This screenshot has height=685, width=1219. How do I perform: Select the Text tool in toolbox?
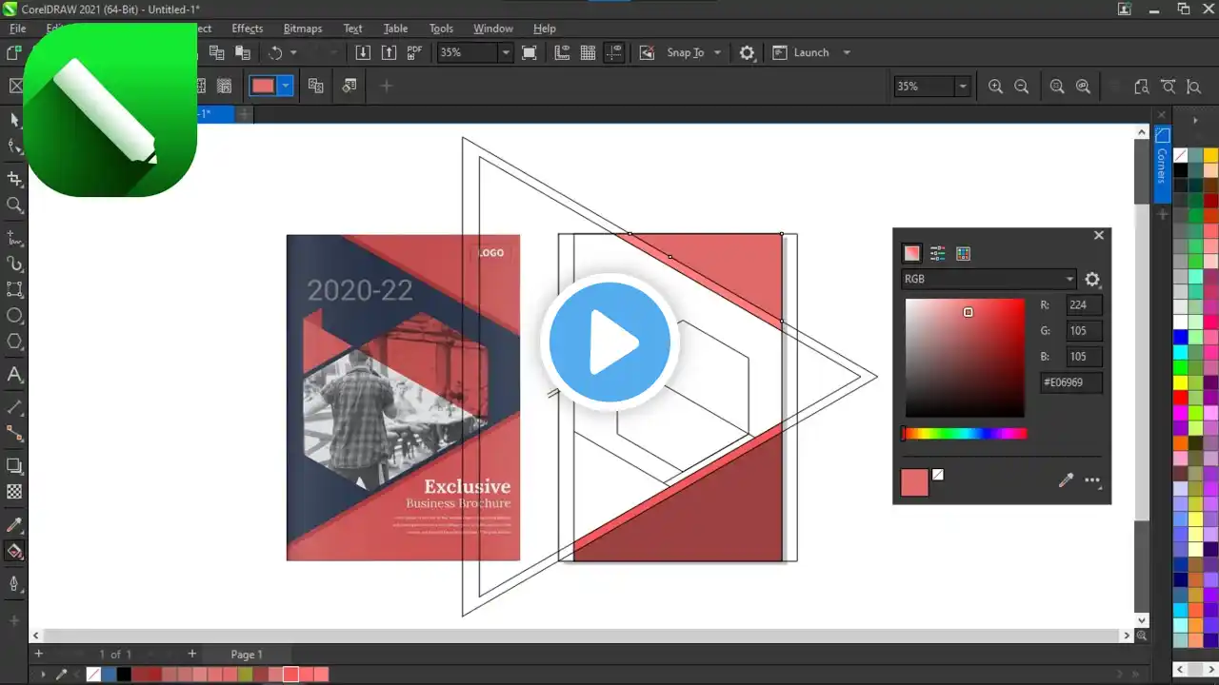pyautogui.click(x=14, y=374)
